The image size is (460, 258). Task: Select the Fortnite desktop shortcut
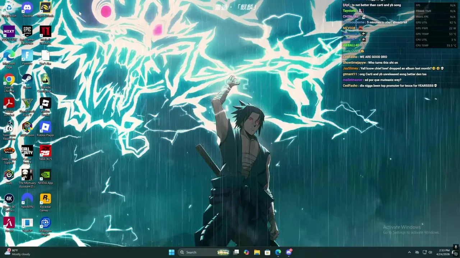(27, 57)
